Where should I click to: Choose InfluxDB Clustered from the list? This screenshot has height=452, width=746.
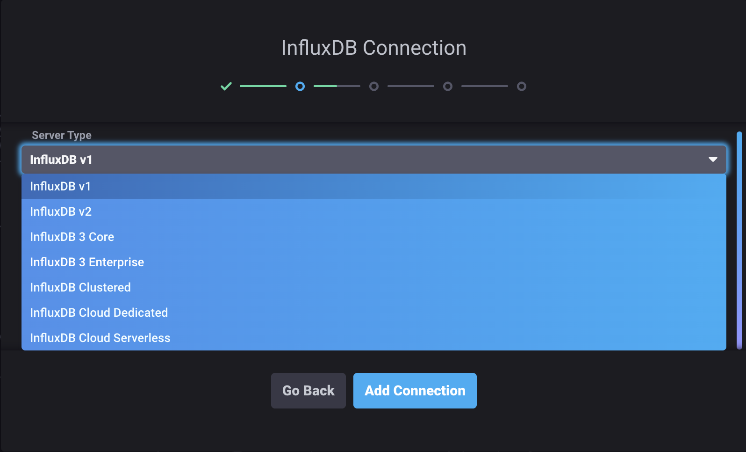[x=80, y=287]
